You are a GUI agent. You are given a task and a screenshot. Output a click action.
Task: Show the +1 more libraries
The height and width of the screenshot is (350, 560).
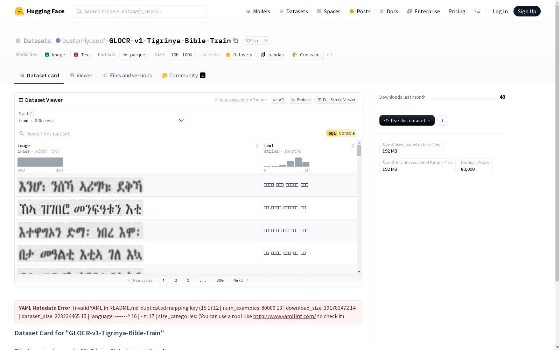pyautogui.click(x=329, y=55)
